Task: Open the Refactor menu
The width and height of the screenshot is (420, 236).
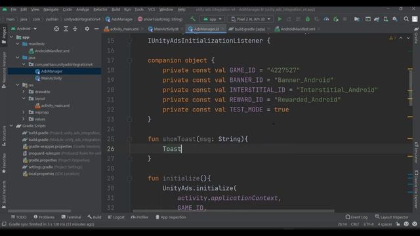Action: point(100,9)
